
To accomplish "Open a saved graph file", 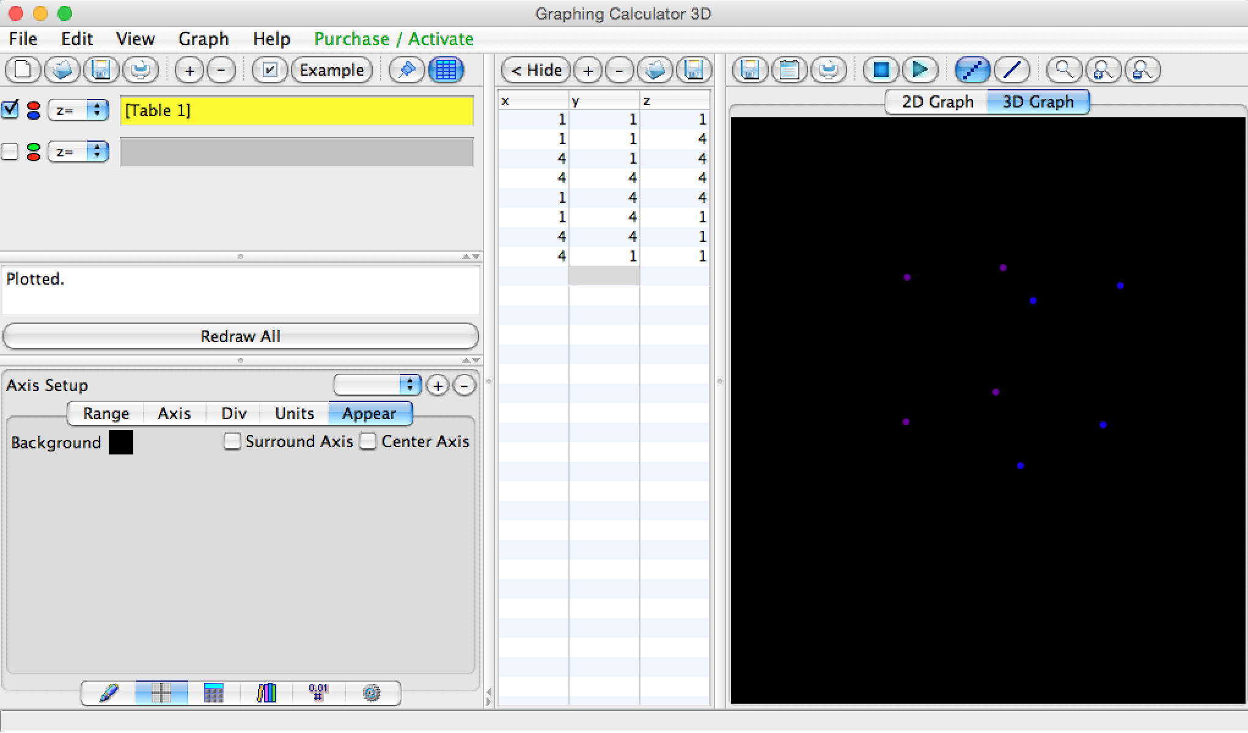I will click(63, 70).
